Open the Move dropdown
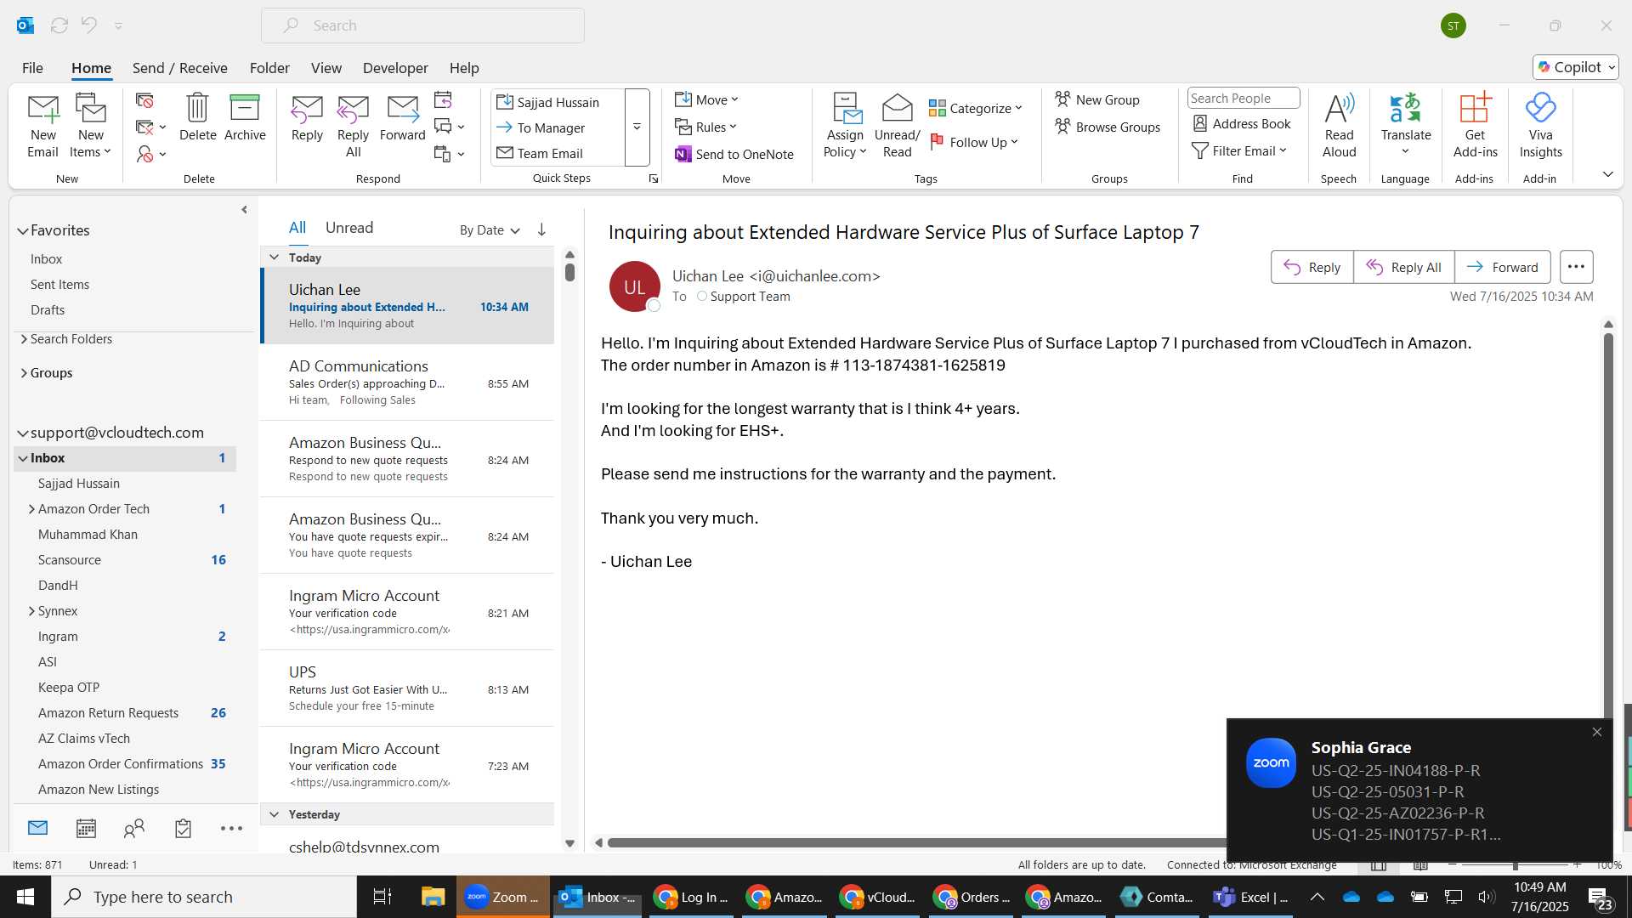Screen dimensions: 1632x918 pyautogui.click(x=706, y=99)
